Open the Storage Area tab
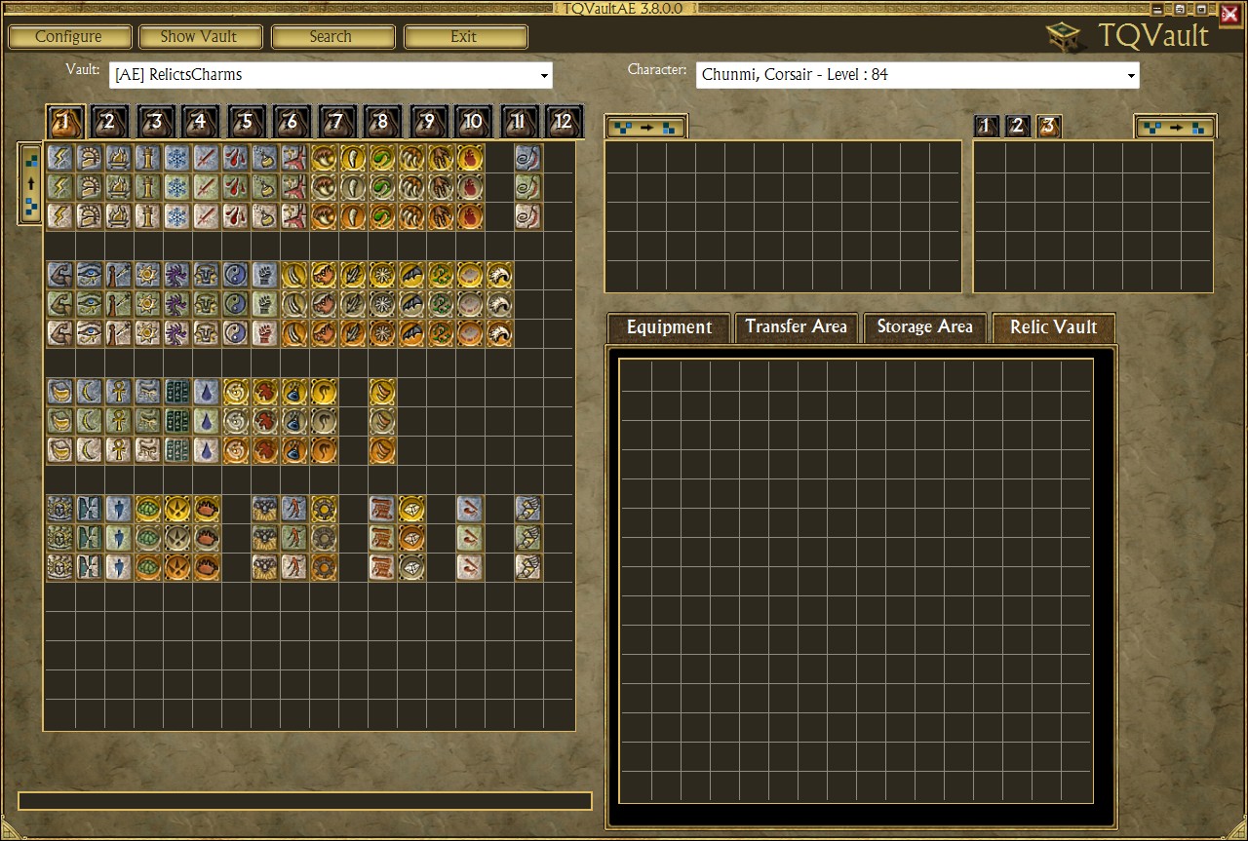 pos(924,327)
